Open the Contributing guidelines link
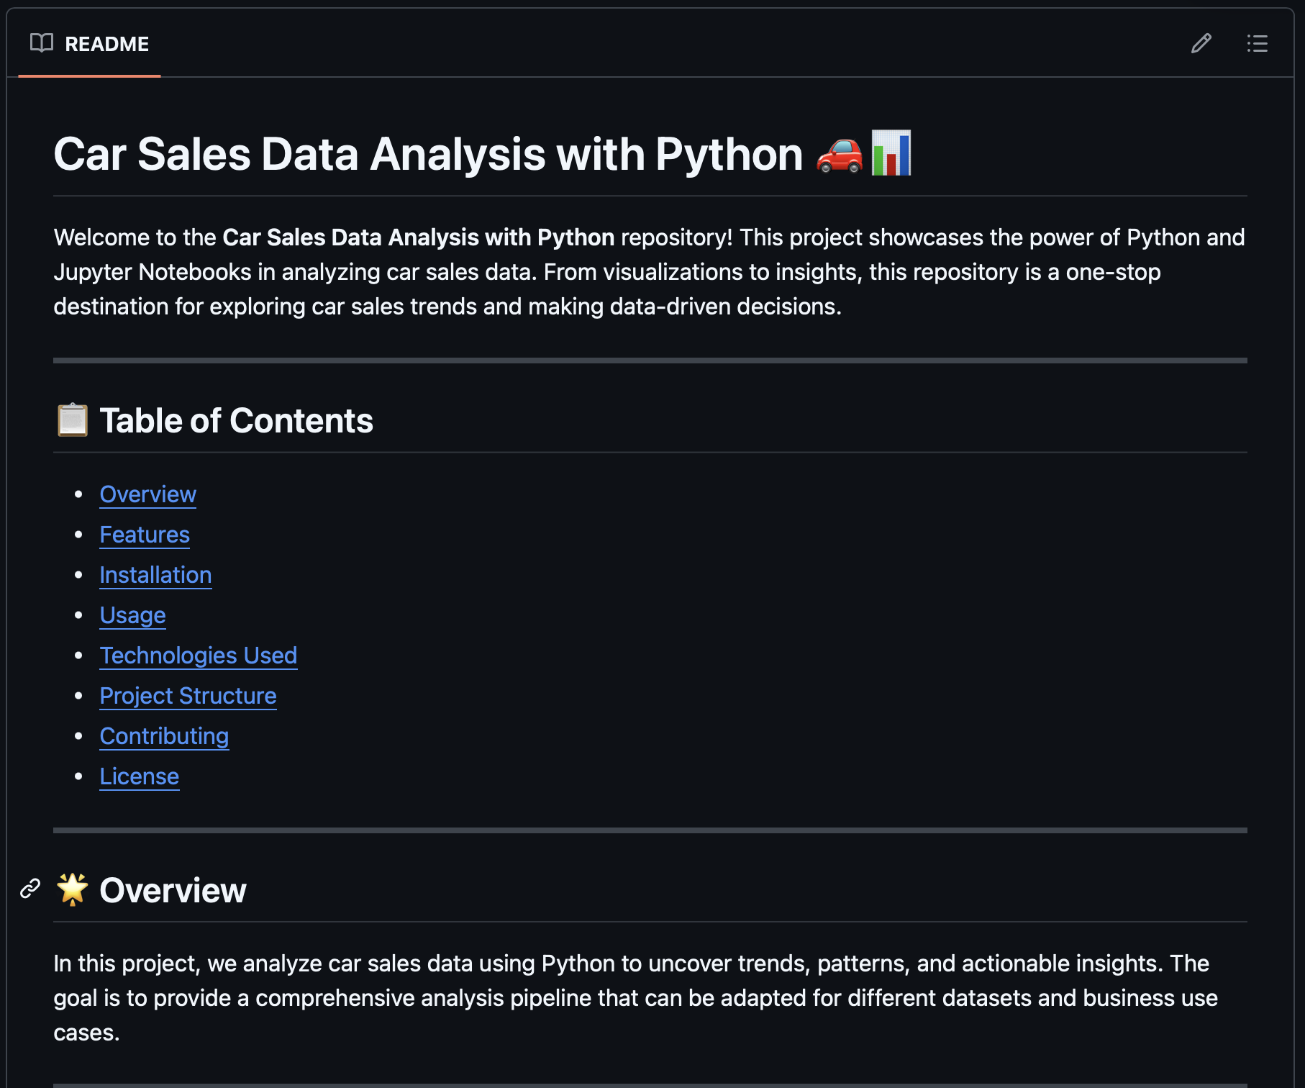1305x1088 pixels. (164, 736)
